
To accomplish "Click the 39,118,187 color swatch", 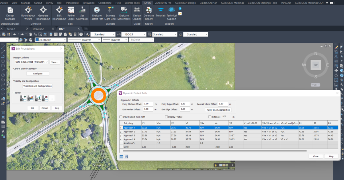I will [x=37, y=40].
